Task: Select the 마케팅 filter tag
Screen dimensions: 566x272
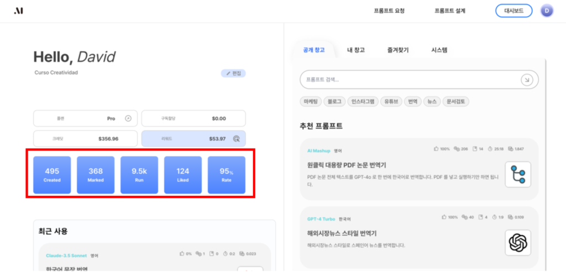Action: pyautogui.click(x=310, y=102)
